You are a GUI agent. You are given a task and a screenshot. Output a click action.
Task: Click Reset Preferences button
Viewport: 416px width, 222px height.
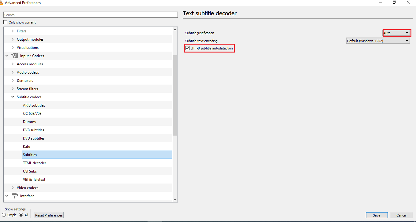(x=49, y=215)
